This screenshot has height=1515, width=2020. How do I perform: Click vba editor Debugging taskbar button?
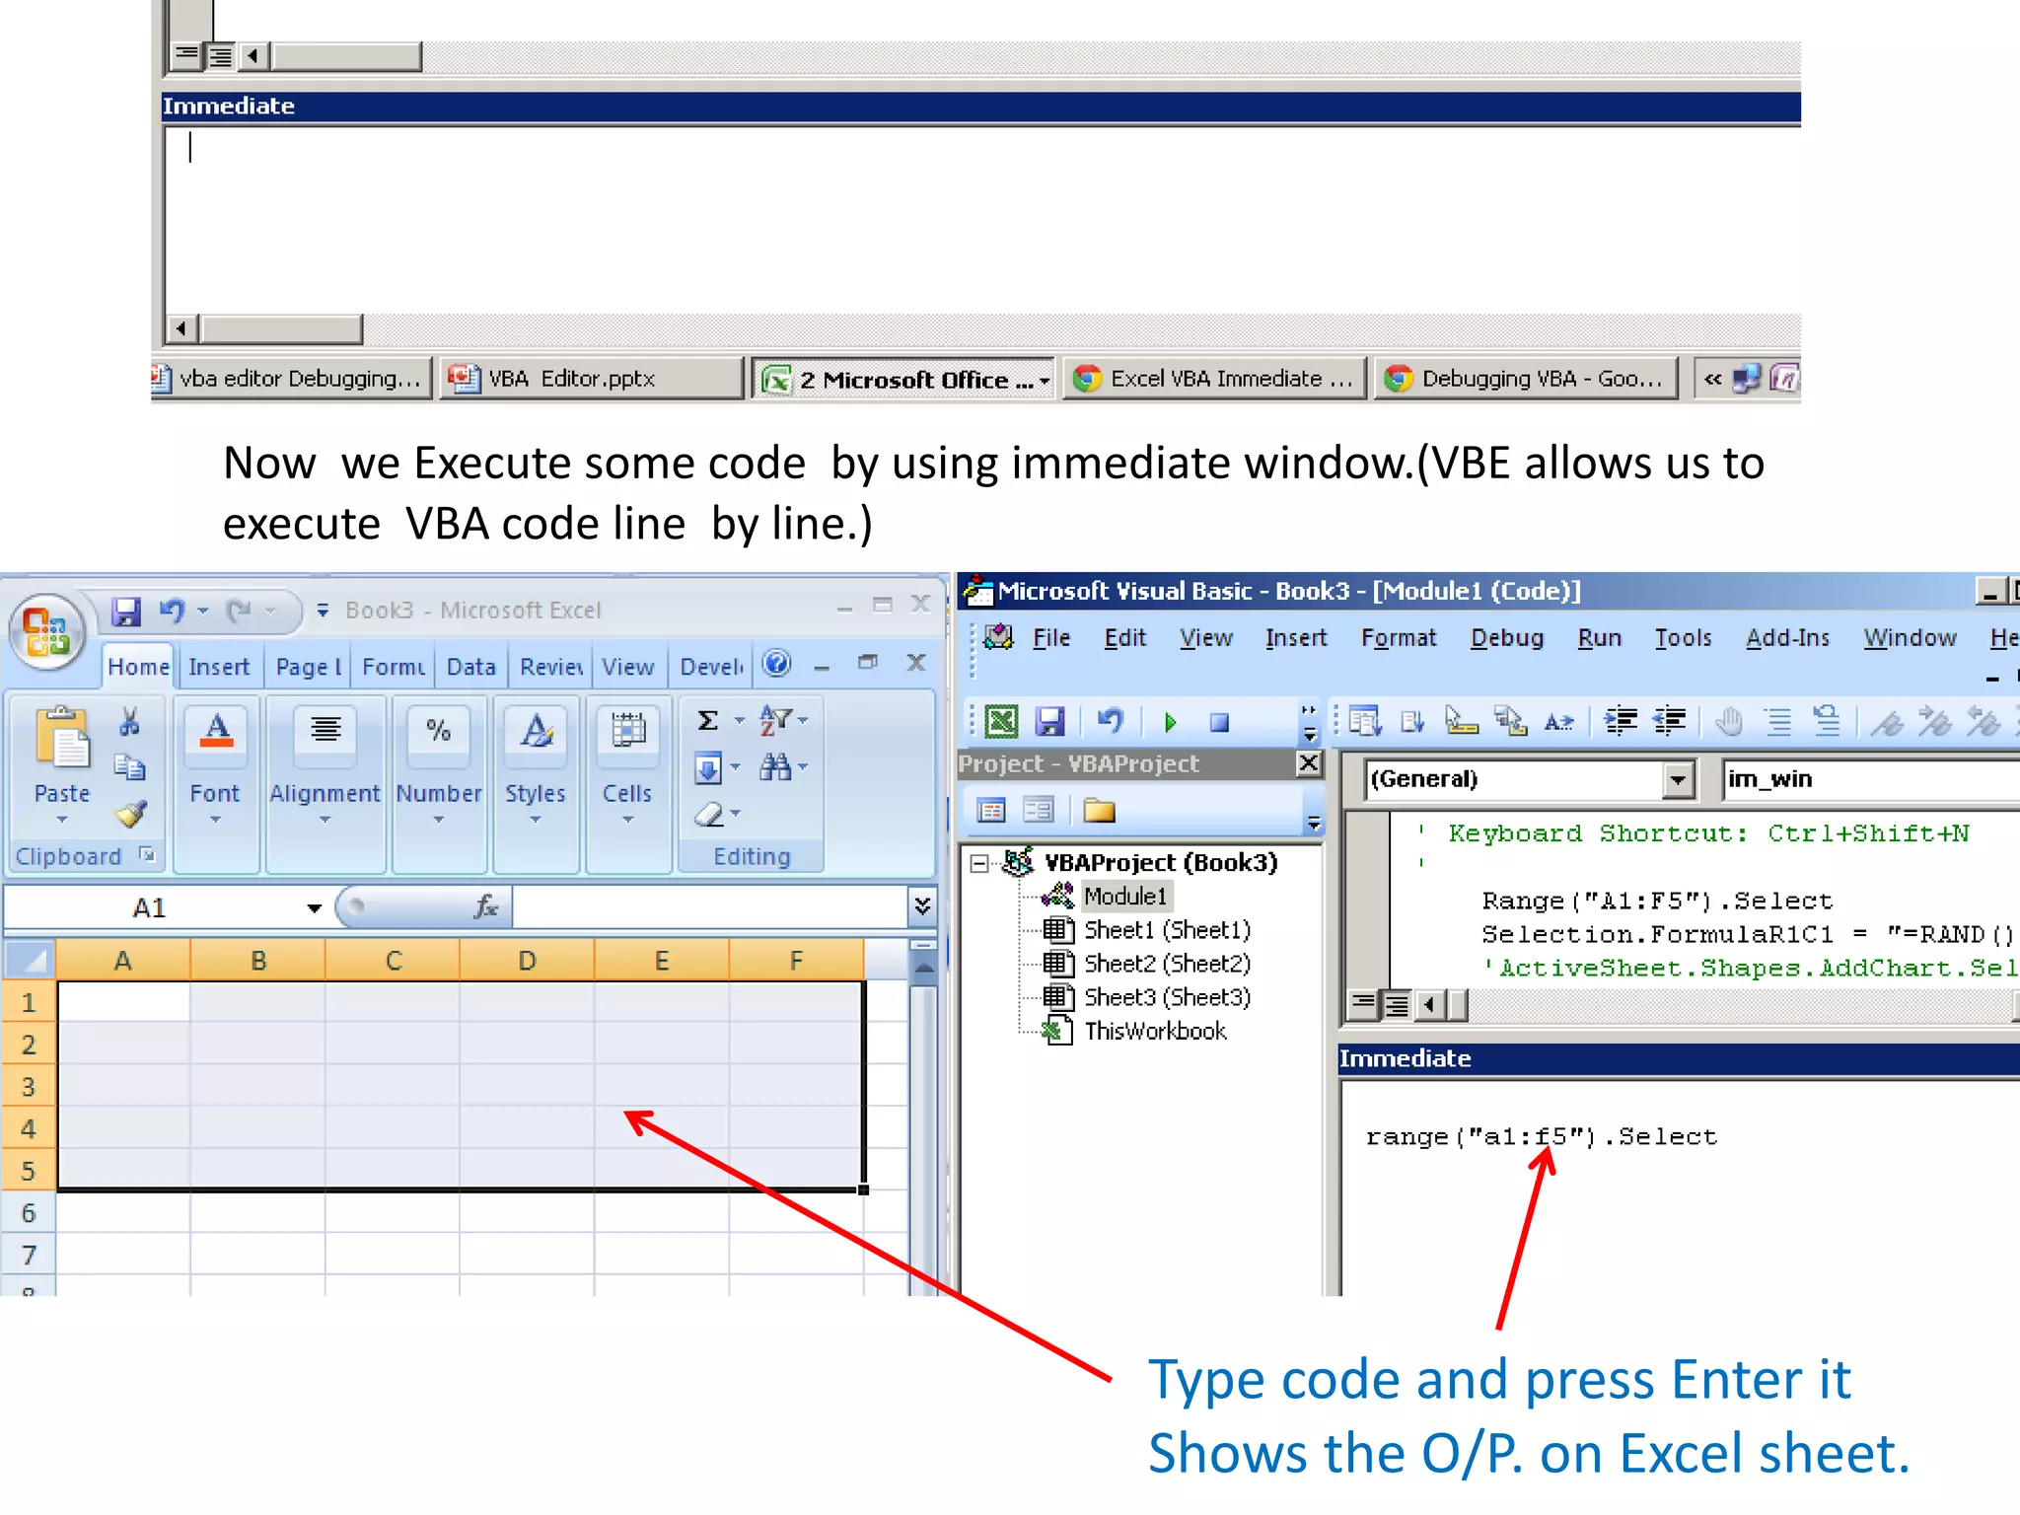pos(292,379)
